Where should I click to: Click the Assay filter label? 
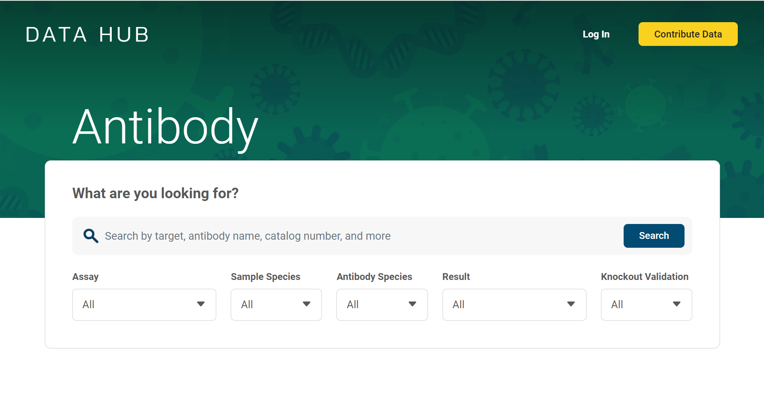[x=85, y=276]
